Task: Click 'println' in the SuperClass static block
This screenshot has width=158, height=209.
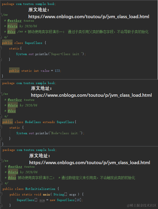Action: point(41,54)
